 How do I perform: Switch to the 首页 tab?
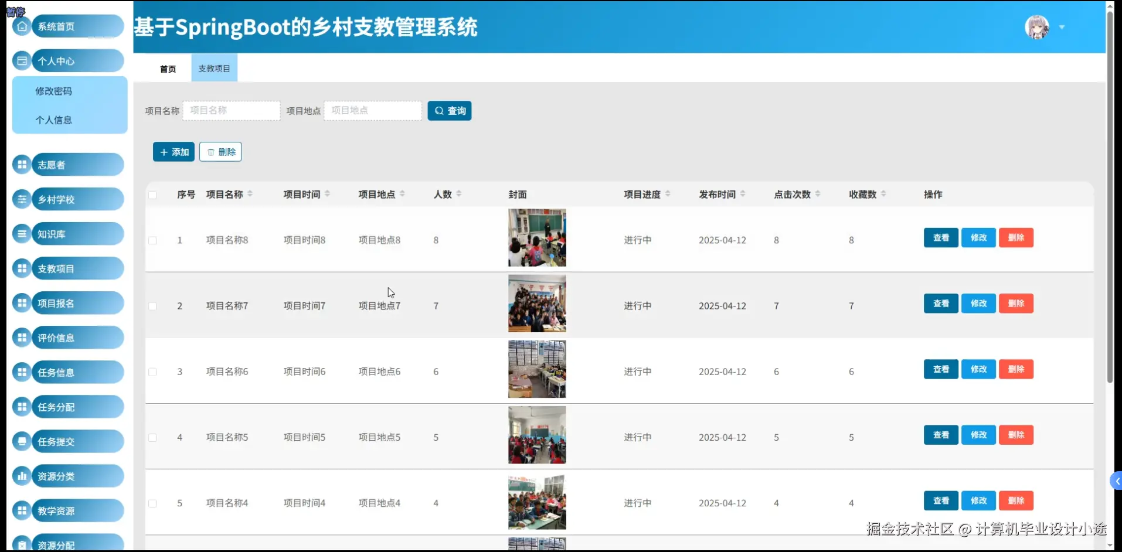click(168, 69)
